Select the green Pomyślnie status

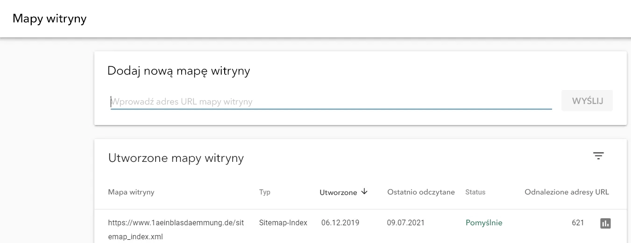pyautogui.click(x=484, y=223)
